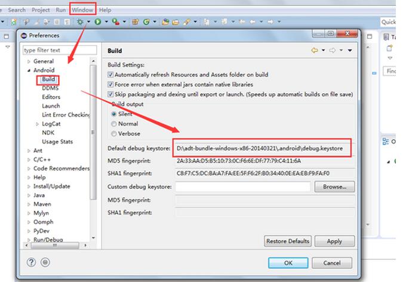The width and height of the screenshot is (406, 282).
Task: Click the green Run button in toolbar
Action: (x=98, y=22)
